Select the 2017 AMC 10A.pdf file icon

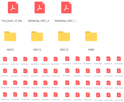pos(56,83)
